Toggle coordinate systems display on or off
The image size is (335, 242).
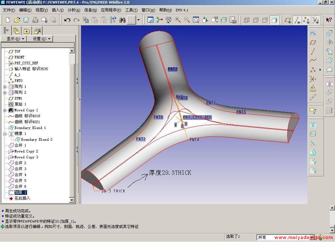click(x=316, y=20)
